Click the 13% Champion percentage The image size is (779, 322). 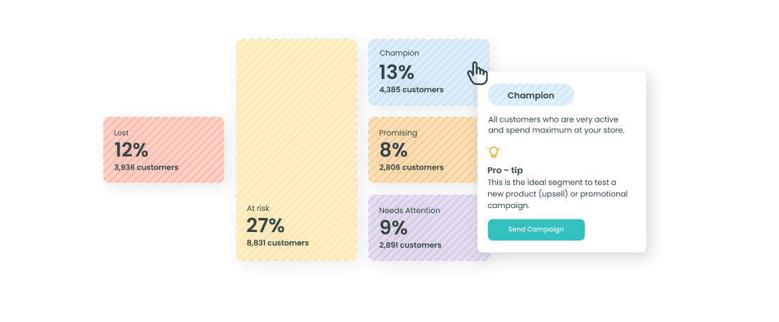point(397,72)
